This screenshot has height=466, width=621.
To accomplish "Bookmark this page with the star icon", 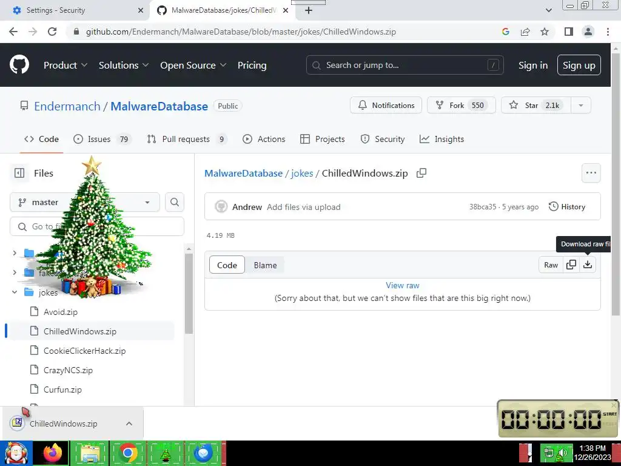I will pyautogui.click(x=545, y=32).
